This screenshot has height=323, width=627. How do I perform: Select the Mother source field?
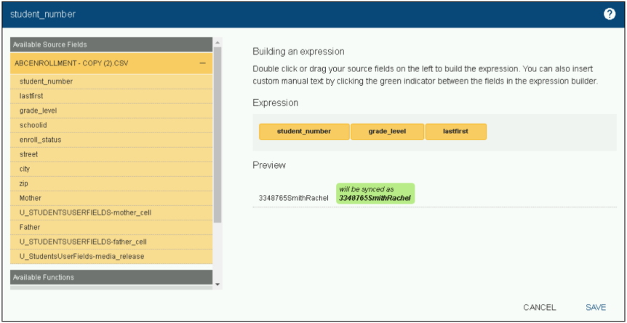pyautogui.click(x=31, y=198)
